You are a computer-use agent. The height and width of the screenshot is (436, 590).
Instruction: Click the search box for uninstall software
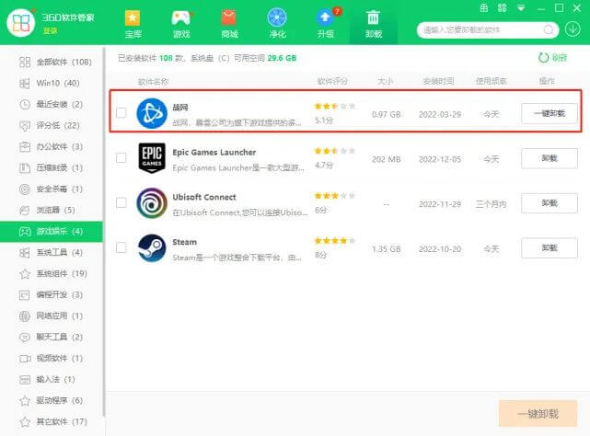[x=487, y=29]
